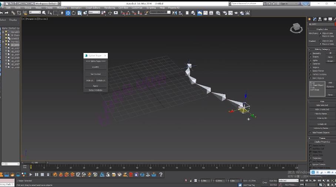The width and height of the screenshot is (336, 187).
Task: Click the Redo arrow in main toolbar
Action: (6, 13)
